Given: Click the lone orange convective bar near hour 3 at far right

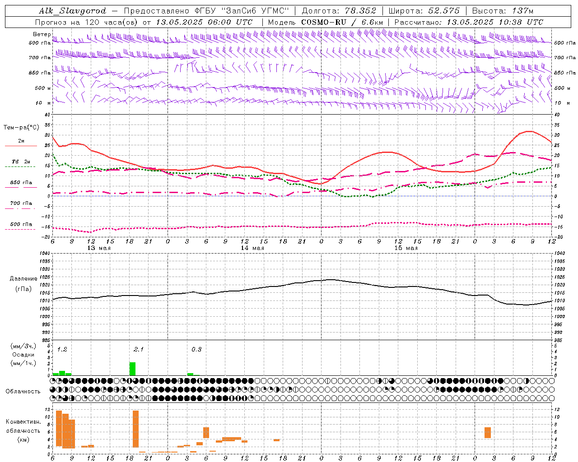Looking at the screenshot, I should pyautogui.click(x=488, y=433).
